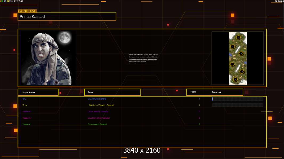Click start position 5 on the map
Viewport: 284px width, 159px height.
[x=241, y=54]
